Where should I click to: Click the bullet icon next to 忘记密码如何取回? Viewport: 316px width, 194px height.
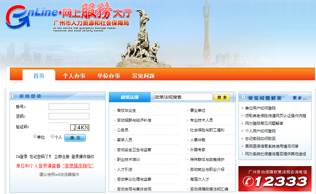click(242, 138)
